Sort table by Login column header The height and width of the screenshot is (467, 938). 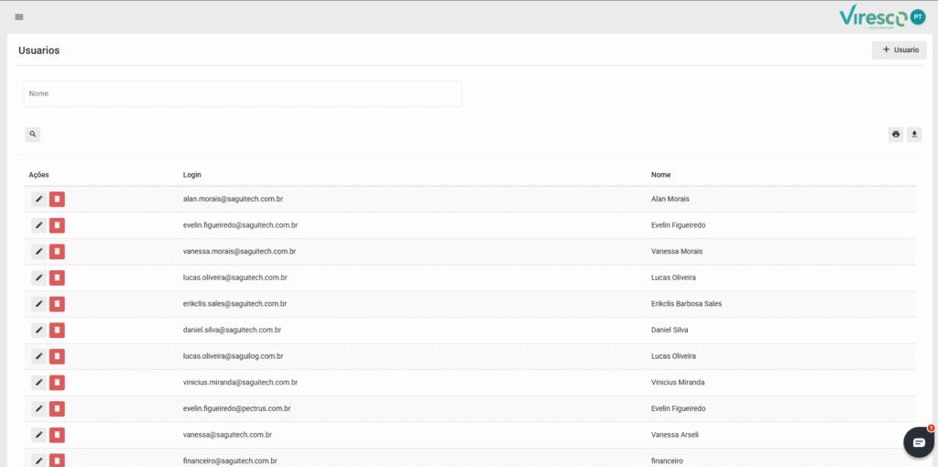192,174
